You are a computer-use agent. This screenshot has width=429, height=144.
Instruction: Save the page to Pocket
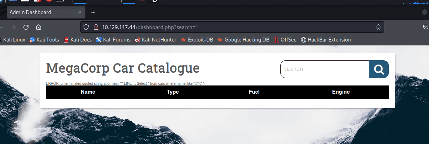coord(425,27)
